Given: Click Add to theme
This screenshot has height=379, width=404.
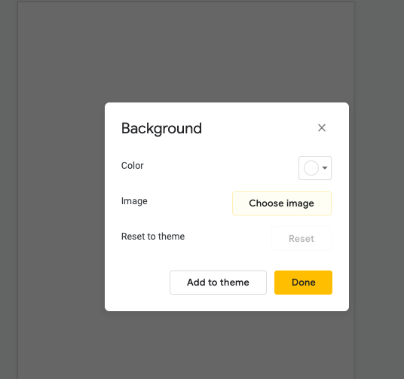Looking at the screenshot, I should tap(218, 283).
